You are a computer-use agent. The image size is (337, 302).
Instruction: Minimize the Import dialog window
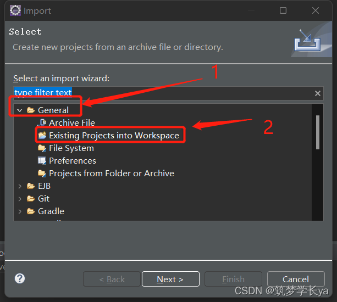251,10
